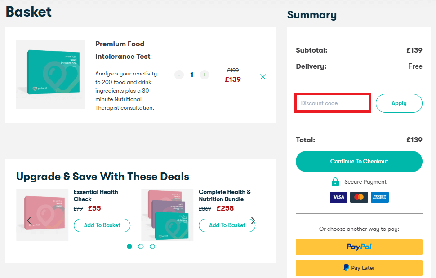This screenshot has width=436, height=278.
Task: Click the Discount code input field
Action: [333, 103]
